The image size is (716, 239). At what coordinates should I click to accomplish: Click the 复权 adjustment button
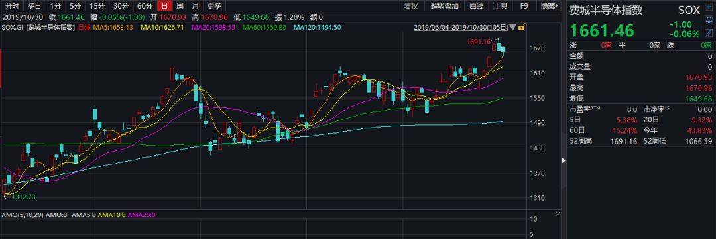tap(411, 6)
